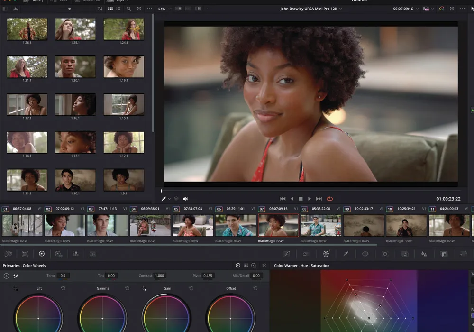The height and width of the screenshot is (332, 474).
Task: Click the Gain white point picker
Action: pos(144,288)
